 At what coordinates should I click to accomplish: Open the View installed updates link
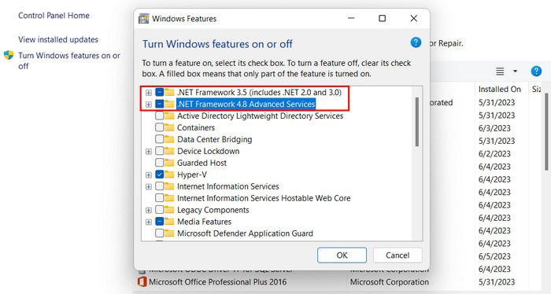(58, 39)
